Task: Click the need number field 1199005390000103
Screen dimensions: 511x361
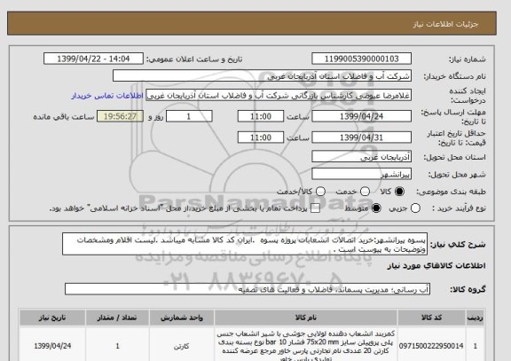Action: pyautogui.click(x=361, y=59)
